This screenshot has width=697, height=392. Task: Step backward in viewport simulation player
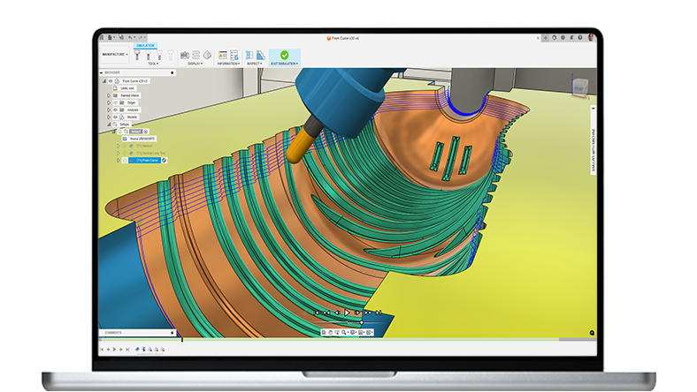point(337,313)
